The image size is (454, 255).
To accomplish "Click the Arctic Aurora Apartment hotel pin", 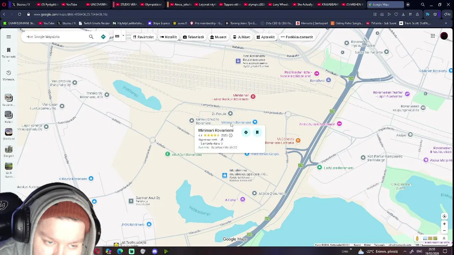I will pos(339,124).
